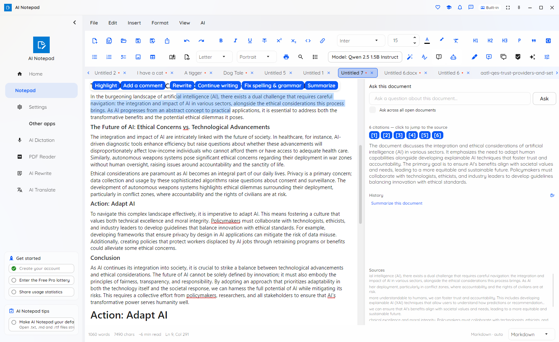Toggle underline formatting
Image resolution: width=559 pixels, height=342 pixels.
[x=250, y=41]
